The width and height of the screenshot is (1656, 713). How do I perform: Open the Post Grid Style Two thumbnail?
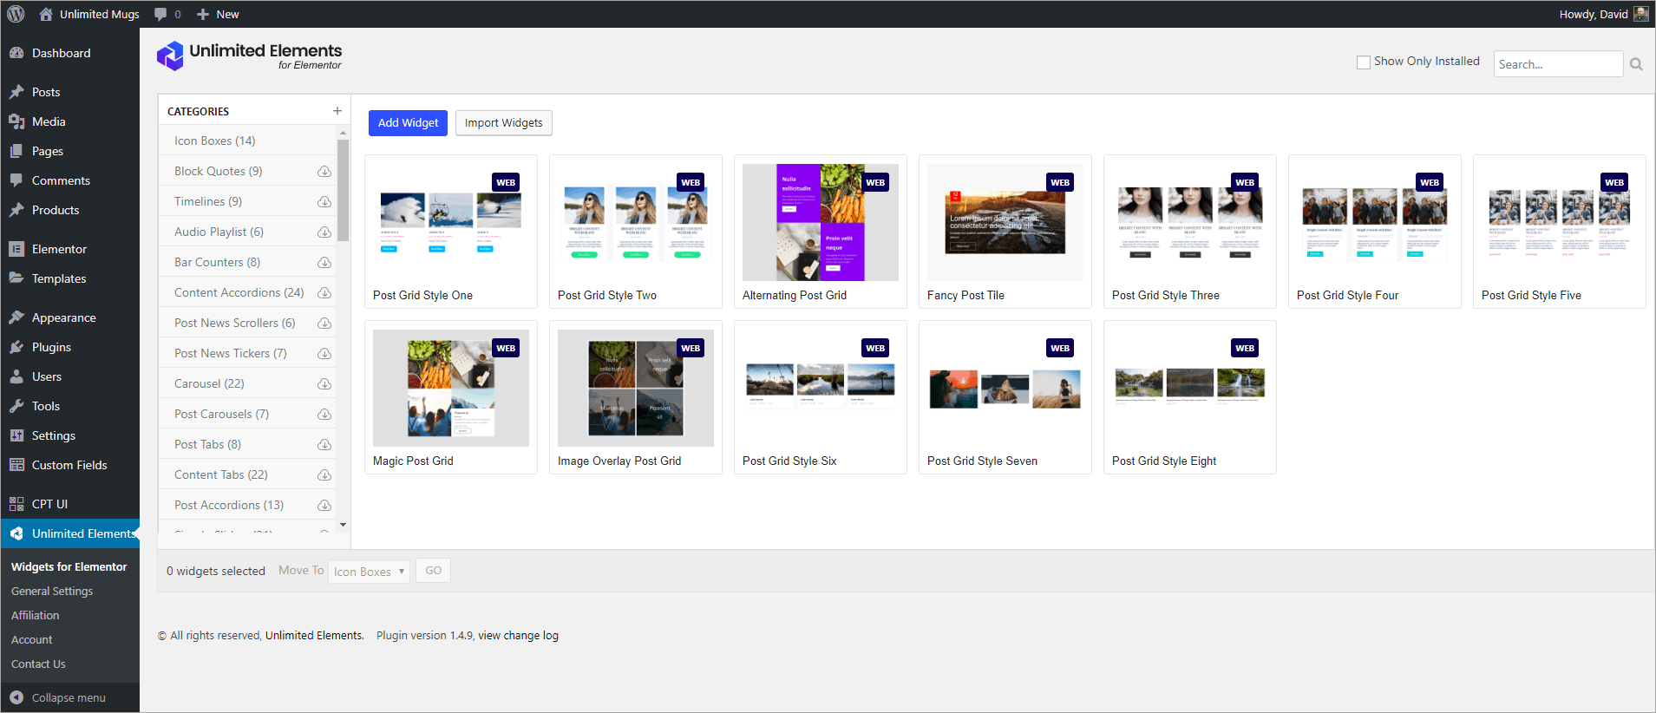(636, 222)
